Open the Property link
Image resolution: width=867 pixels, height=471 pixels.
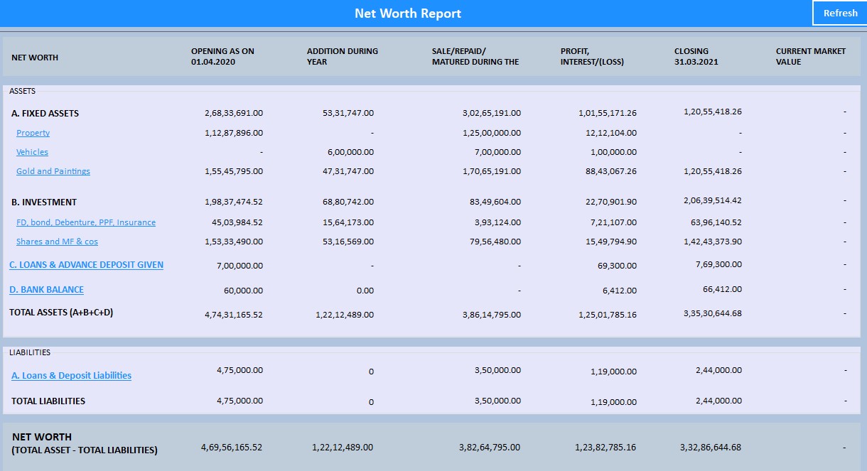click(x=33, y=133)
